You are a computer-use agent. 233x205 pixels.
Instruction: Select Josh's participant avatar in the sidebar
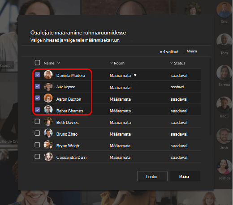pos(224,136)
